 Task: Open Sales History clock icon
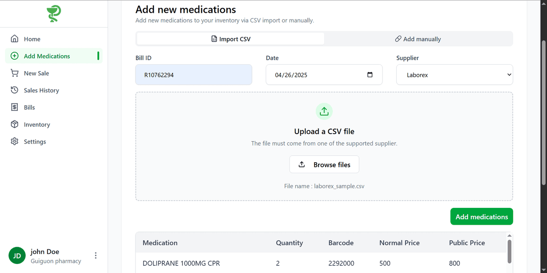coord(15,90)
